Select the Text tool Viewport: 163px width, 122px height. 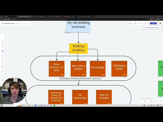pos(3,54)
